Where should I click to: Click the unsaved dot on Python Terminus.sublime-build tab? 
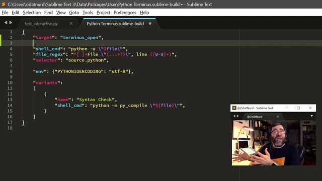(150, 24)
